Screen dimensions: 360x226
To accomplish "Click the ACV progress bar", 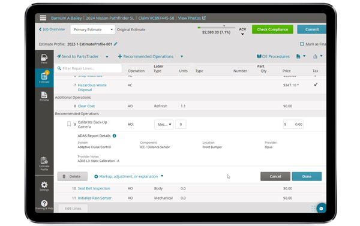I will (216, 28).
